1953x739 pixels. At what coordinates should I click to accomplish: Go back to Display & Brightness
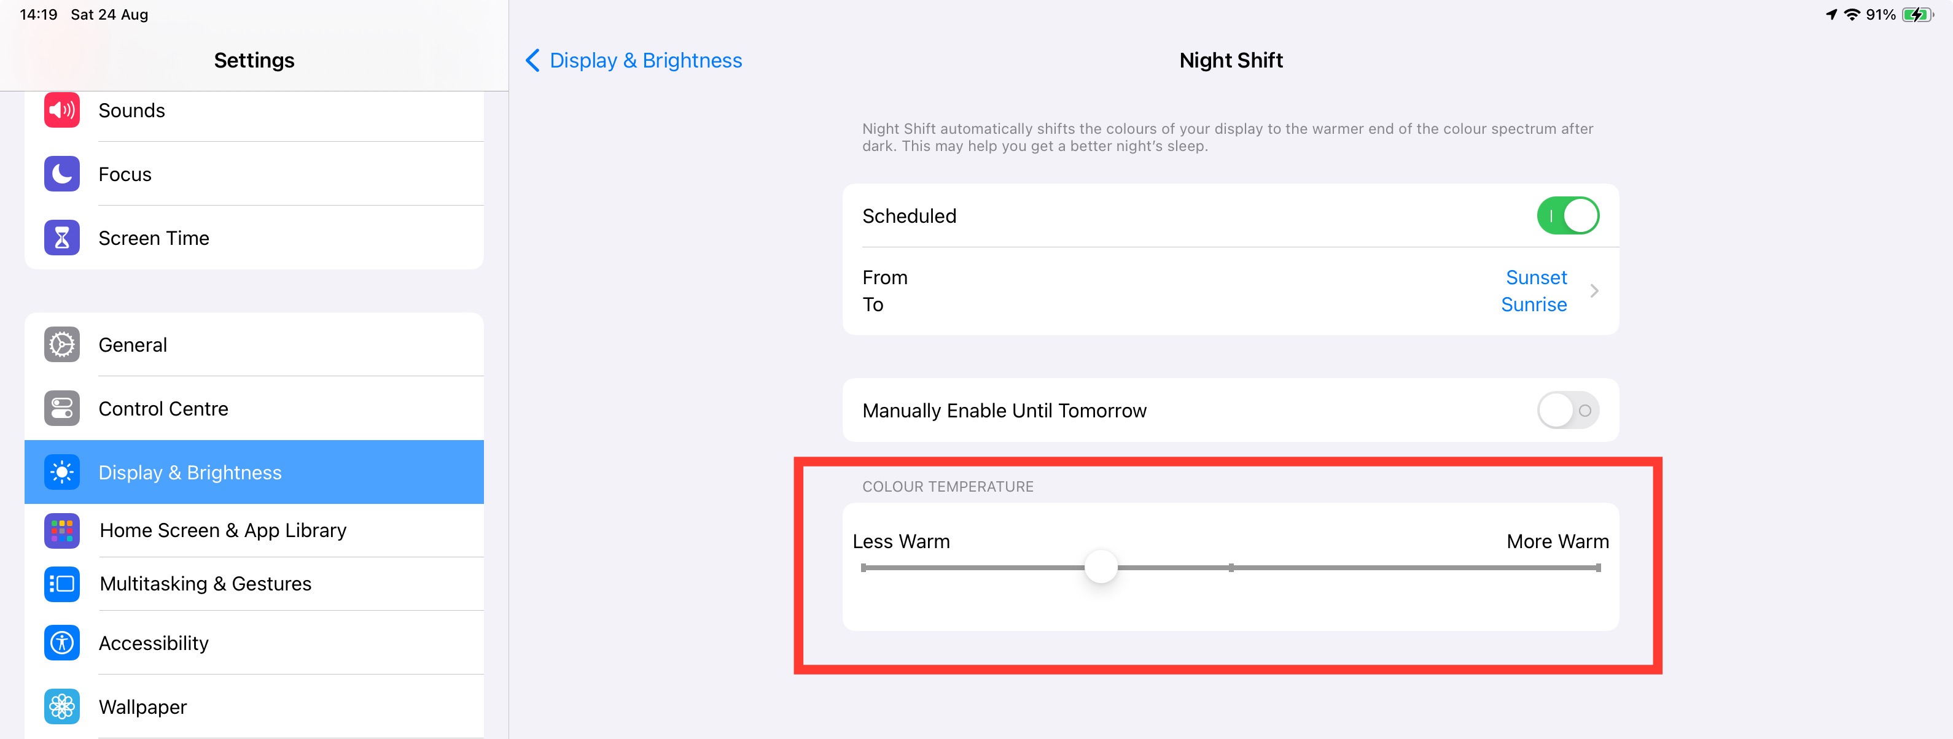pyautogui.click(x=633, y=61)
